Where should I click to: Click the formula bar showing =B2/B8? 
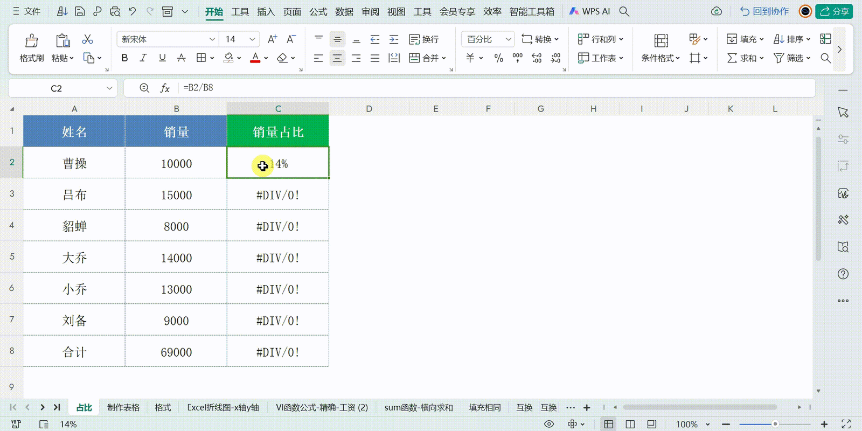pyautogui.click(x=469, y=88)
